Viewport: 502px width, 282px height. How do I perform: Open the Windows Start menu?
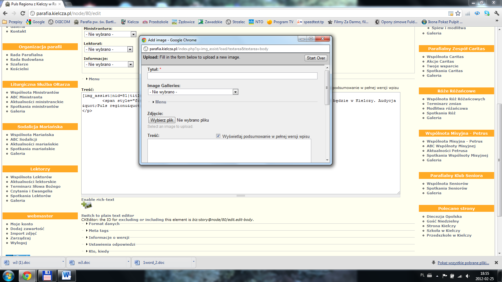pyautogui.click(x=8, y=276)
